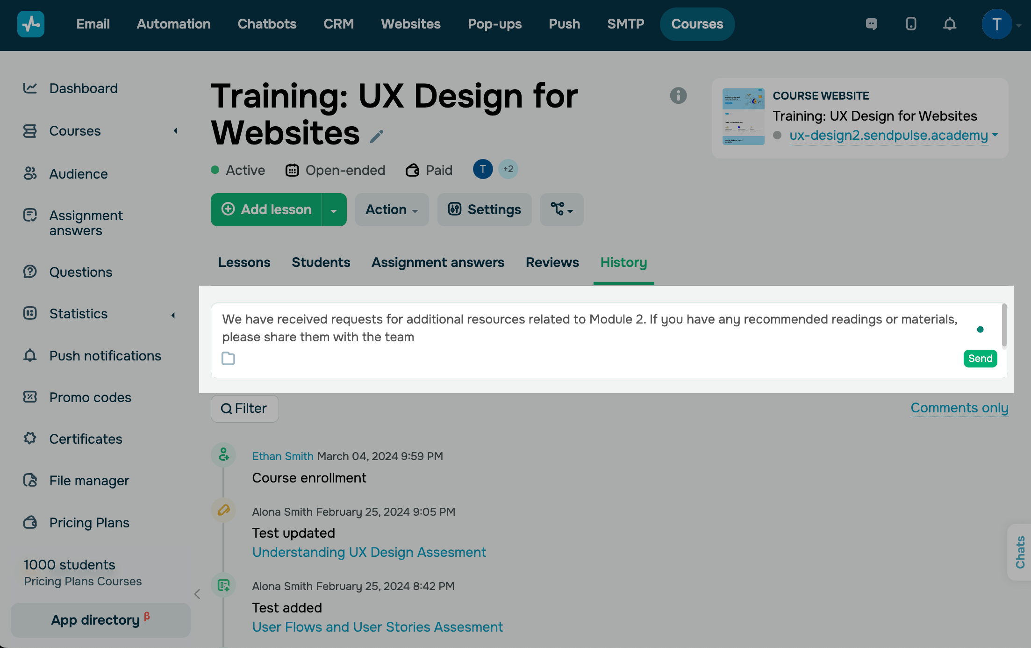
Task: Click the Filter button
Action: [244, 408]
